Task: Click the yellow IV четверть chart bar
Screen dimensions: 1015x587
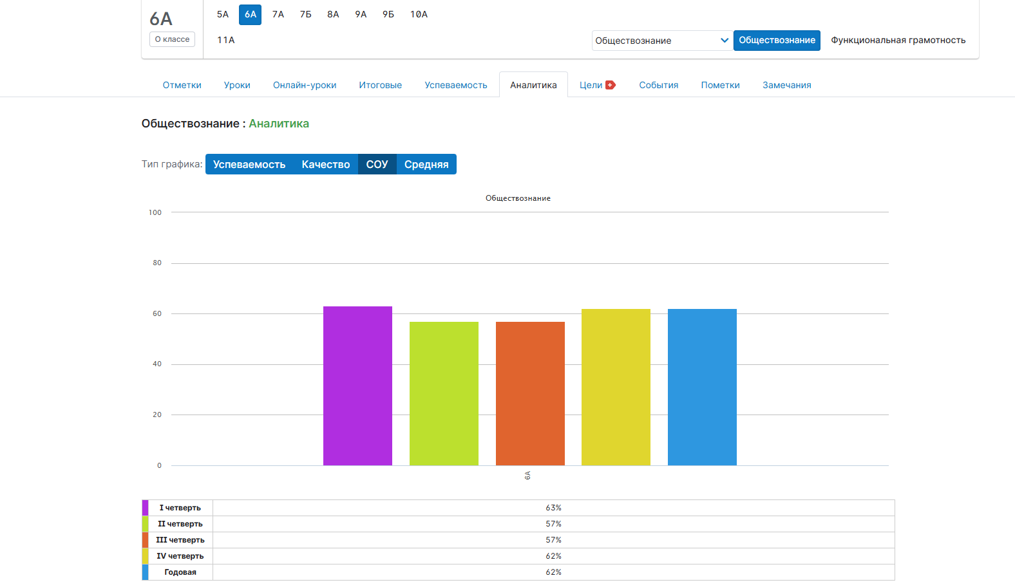Action: [616, 387]
